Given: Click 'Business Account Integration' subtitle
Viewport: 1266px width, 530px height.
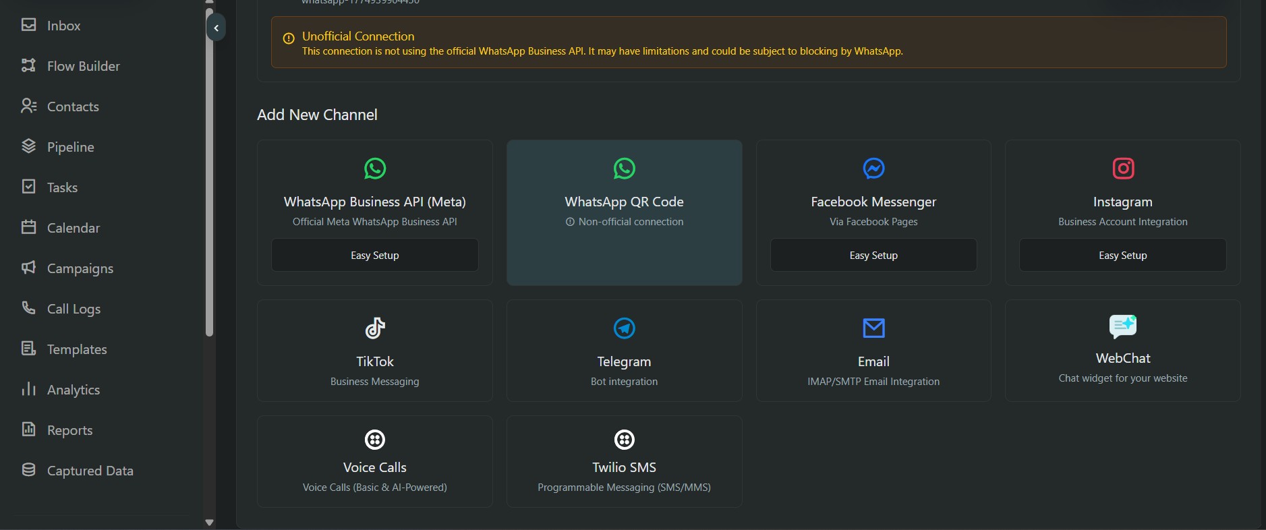Looking at the screenshot, I should 1123,222.
